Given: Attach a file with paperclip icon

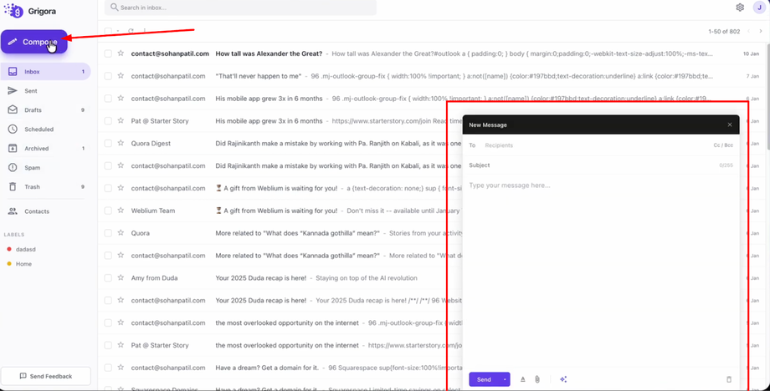Looking at the screenshot, I should click(537, 379).
